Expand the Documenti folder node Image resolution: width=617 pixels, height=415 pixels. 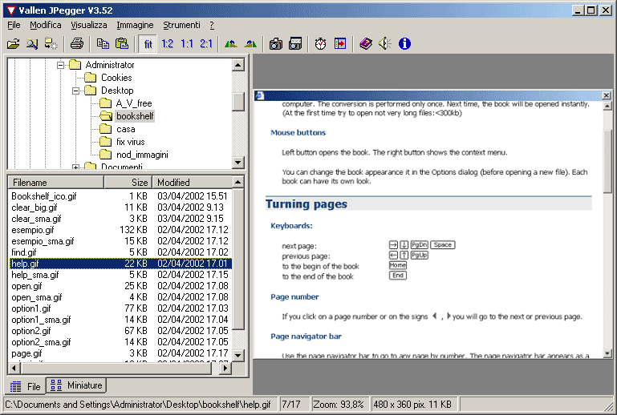click(x=75, y=167)
